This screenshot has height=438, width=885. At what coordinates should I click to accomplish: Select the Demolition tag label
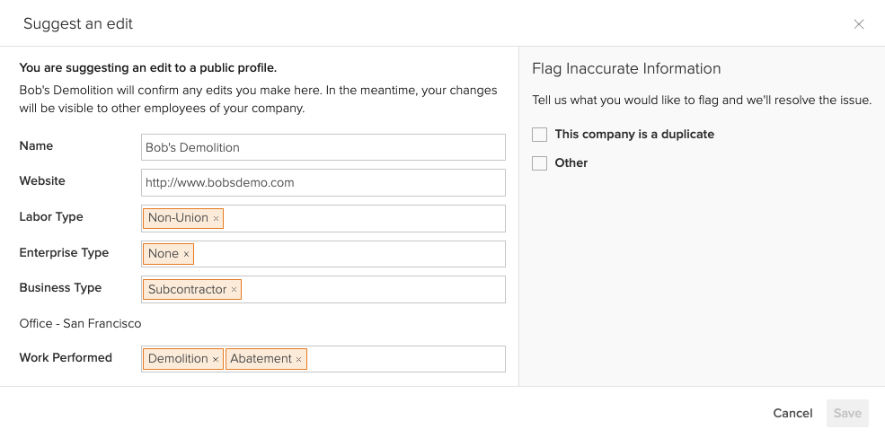click(x=178, y=359)
